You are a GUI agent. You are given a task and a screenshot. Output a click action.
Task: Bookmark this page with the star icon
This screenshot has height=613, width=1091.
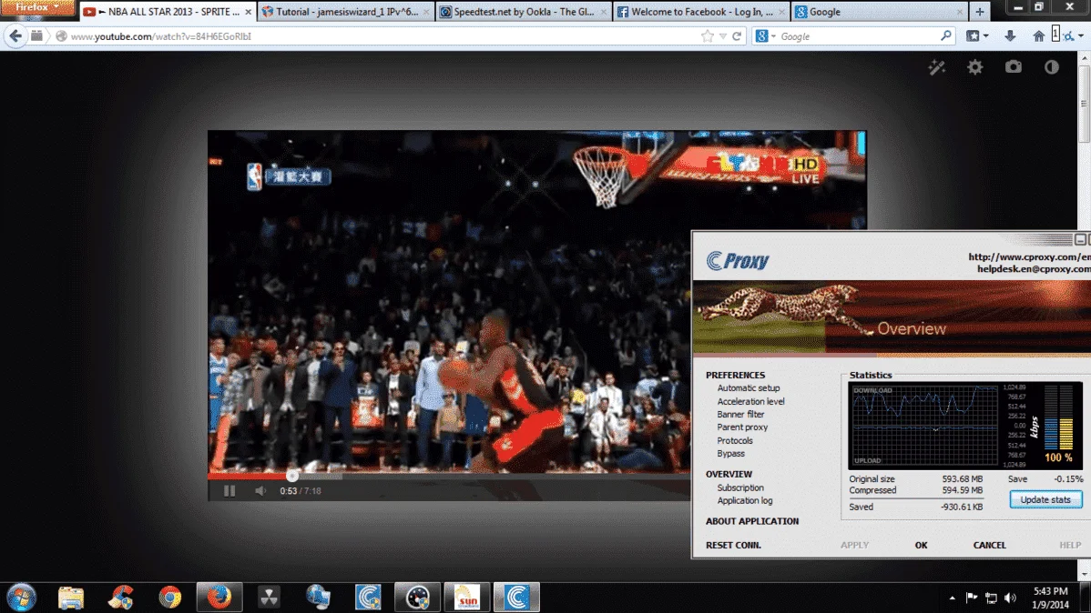pos(708,36)
